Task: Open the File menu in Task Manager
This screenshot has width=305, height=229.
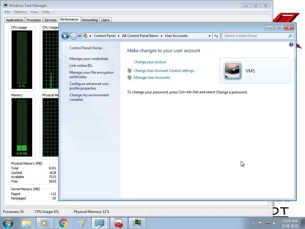Action: (x=7, y=12)
